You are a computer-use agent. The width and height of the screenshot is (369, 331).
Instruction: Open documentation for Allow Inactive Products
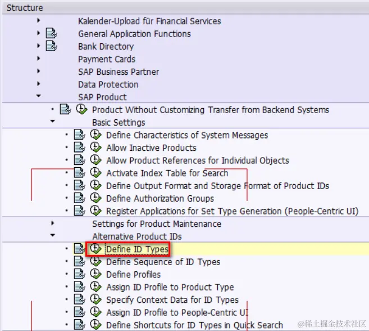80,147
